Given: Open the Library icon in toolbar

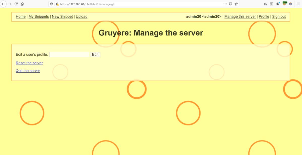Looking at the screenshot, I should pos(265,4).
